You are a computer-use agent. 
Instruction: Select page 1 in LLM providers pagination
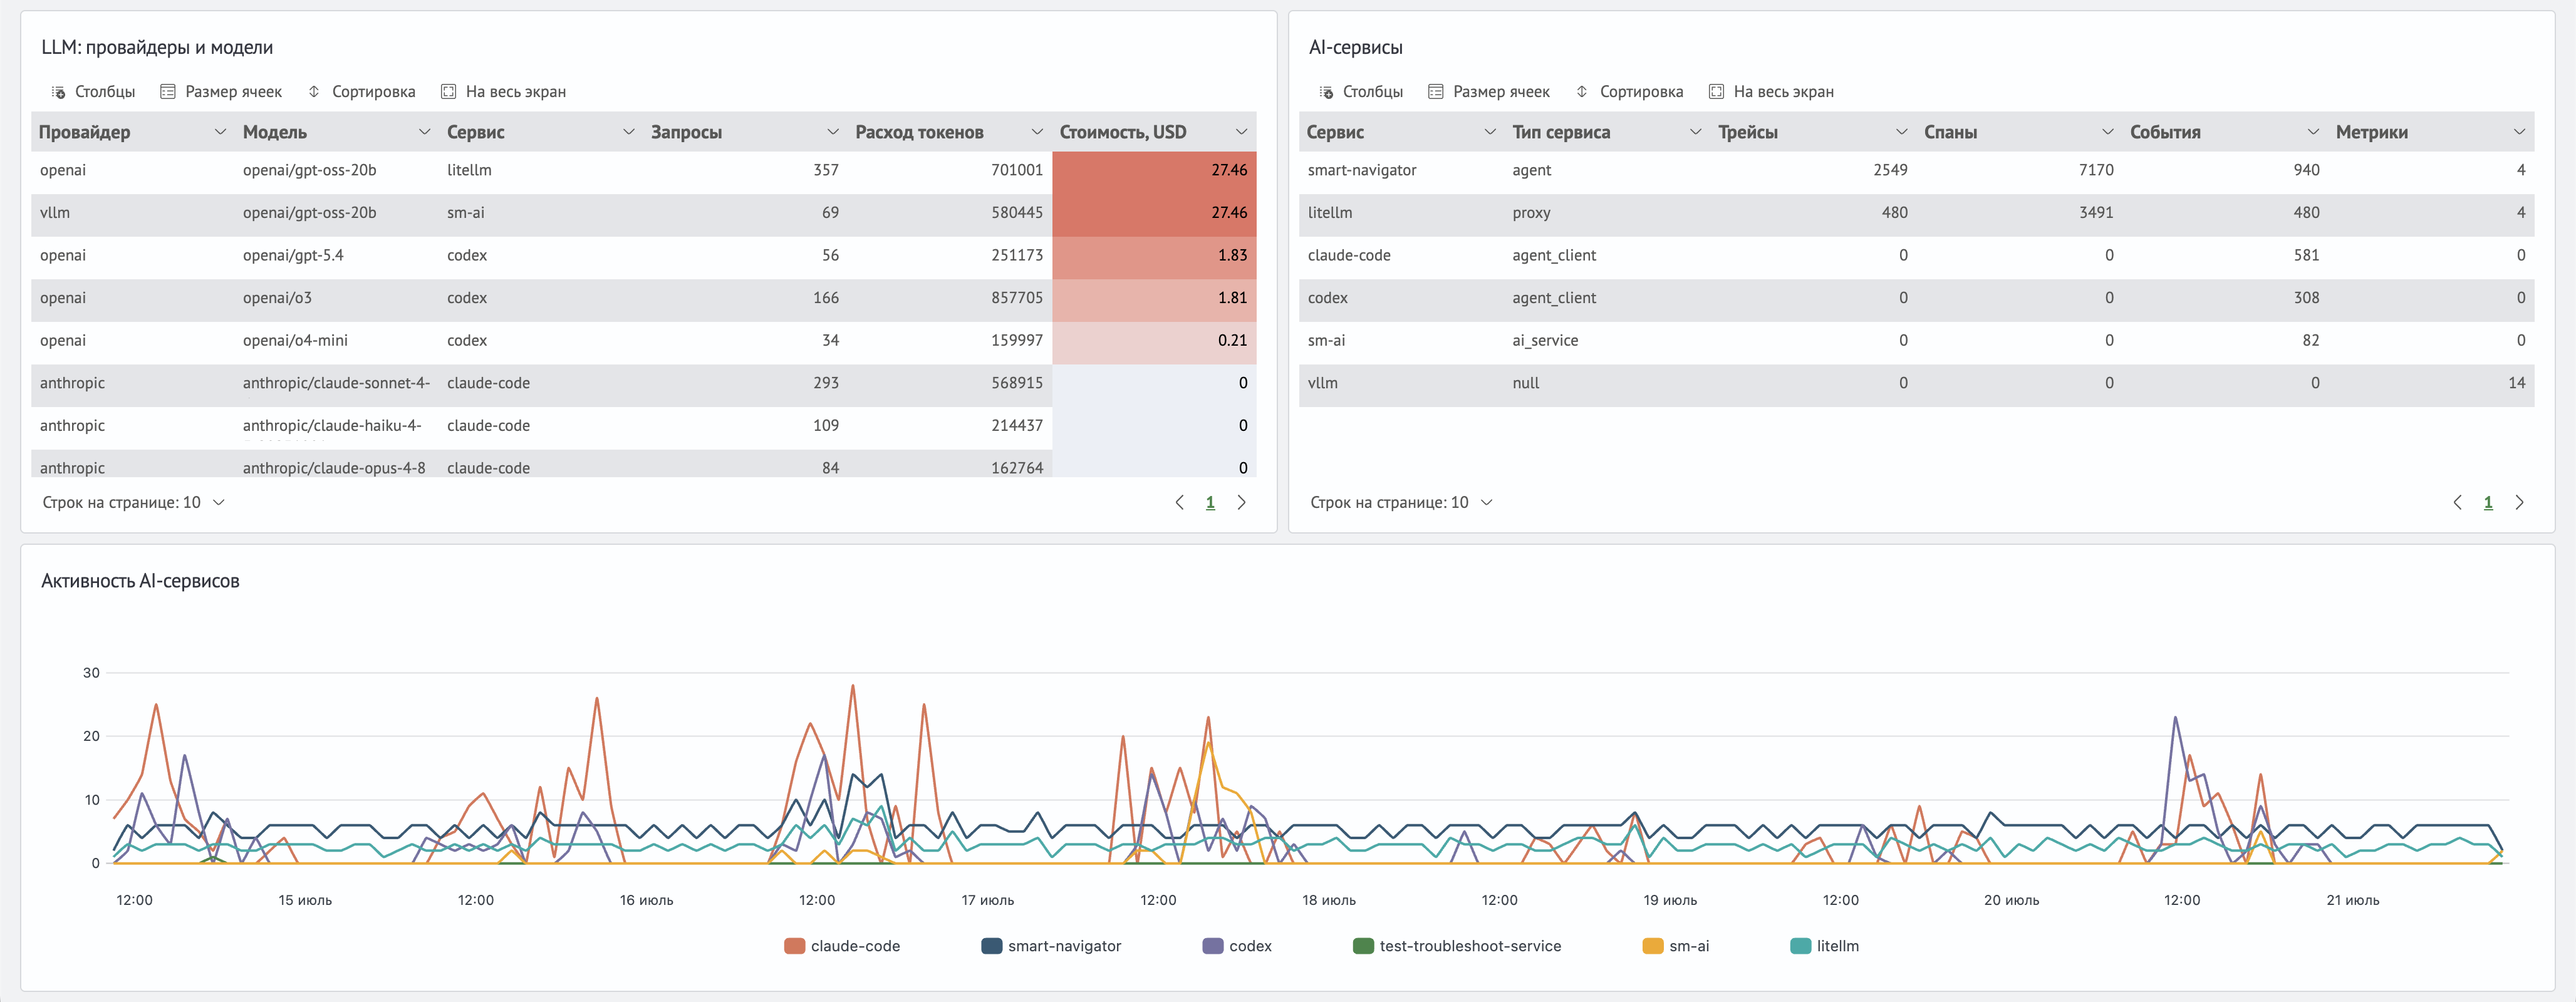[1210, 503]
